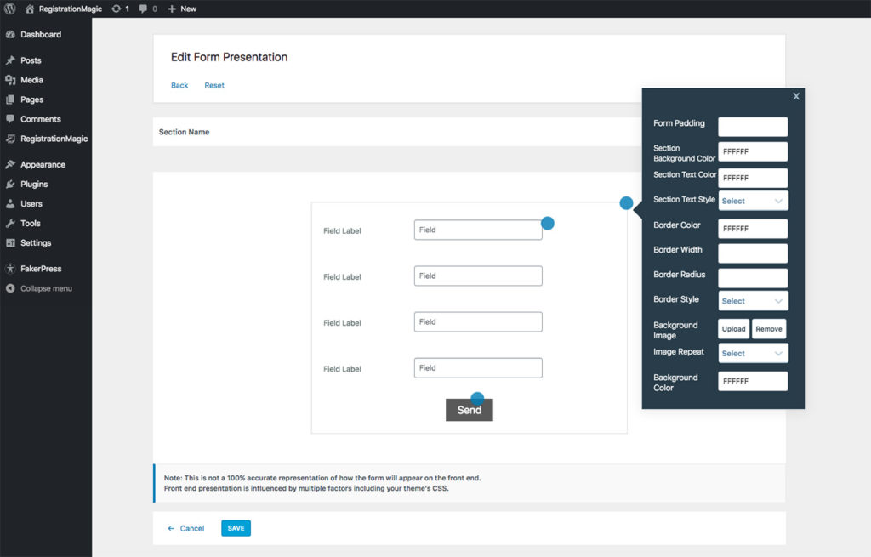Click the Border Color value field
The image size is (871, 557).
point(753,229)
